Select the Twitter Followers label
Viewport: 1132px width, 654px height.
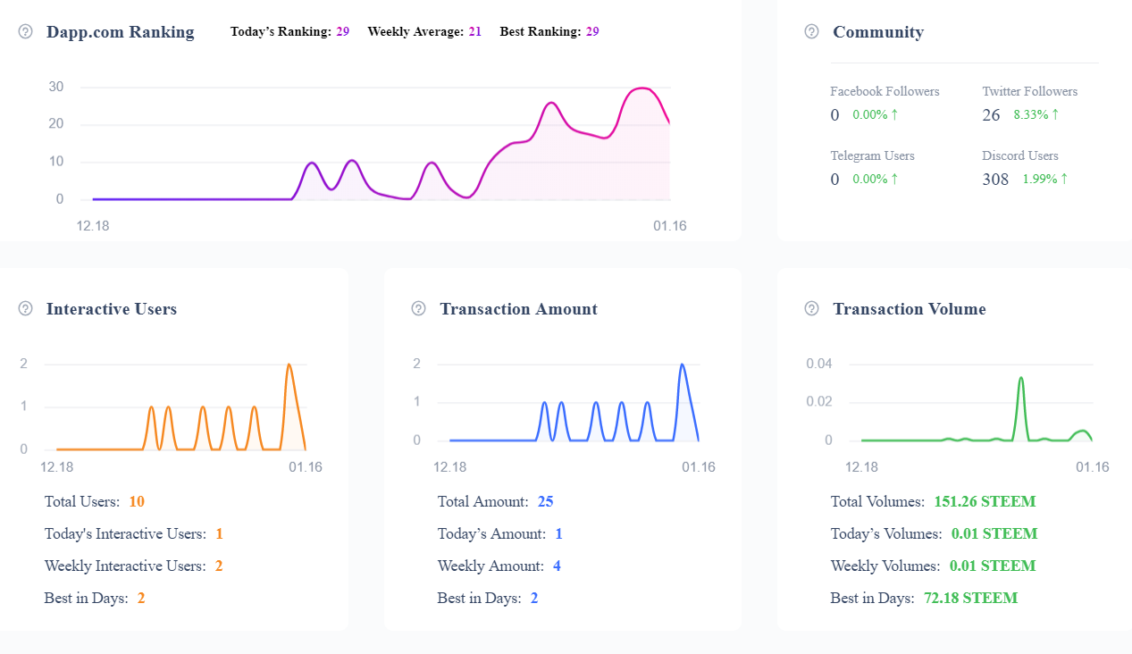pyautogui.click(x=1029, y=91)
